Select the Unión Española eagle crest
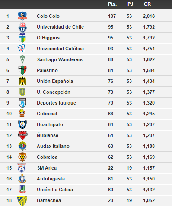The height and width of the screenshot is (206, 172). coord(22,81)
